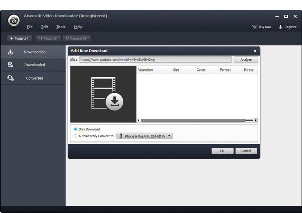Image resolution: width=302 pixels, height=213 pixels.
Task: Click the Resume All button
Action: [x=77, y=38]
